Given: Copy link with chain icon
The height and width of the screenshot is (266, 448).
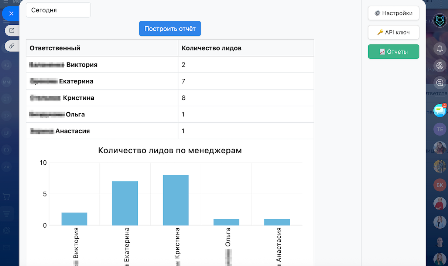Looking at the screenshot, I should 12,46.
